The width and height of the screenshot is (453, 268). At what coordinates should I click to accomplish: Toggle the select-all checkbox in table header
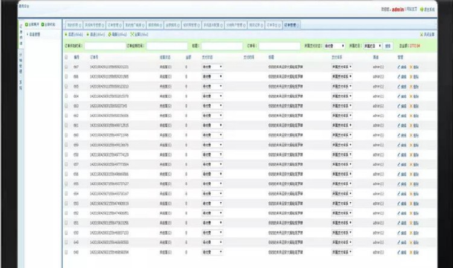pos(66,57)
